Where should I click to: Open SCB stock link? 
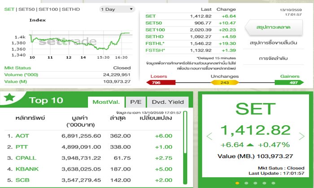pyautogui.click(x=22, y=180)
